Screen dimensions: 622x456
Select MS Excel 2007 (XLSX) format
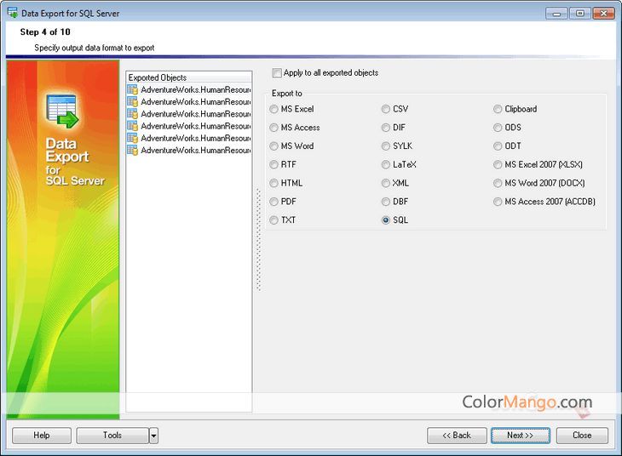[x=498, y=164]
